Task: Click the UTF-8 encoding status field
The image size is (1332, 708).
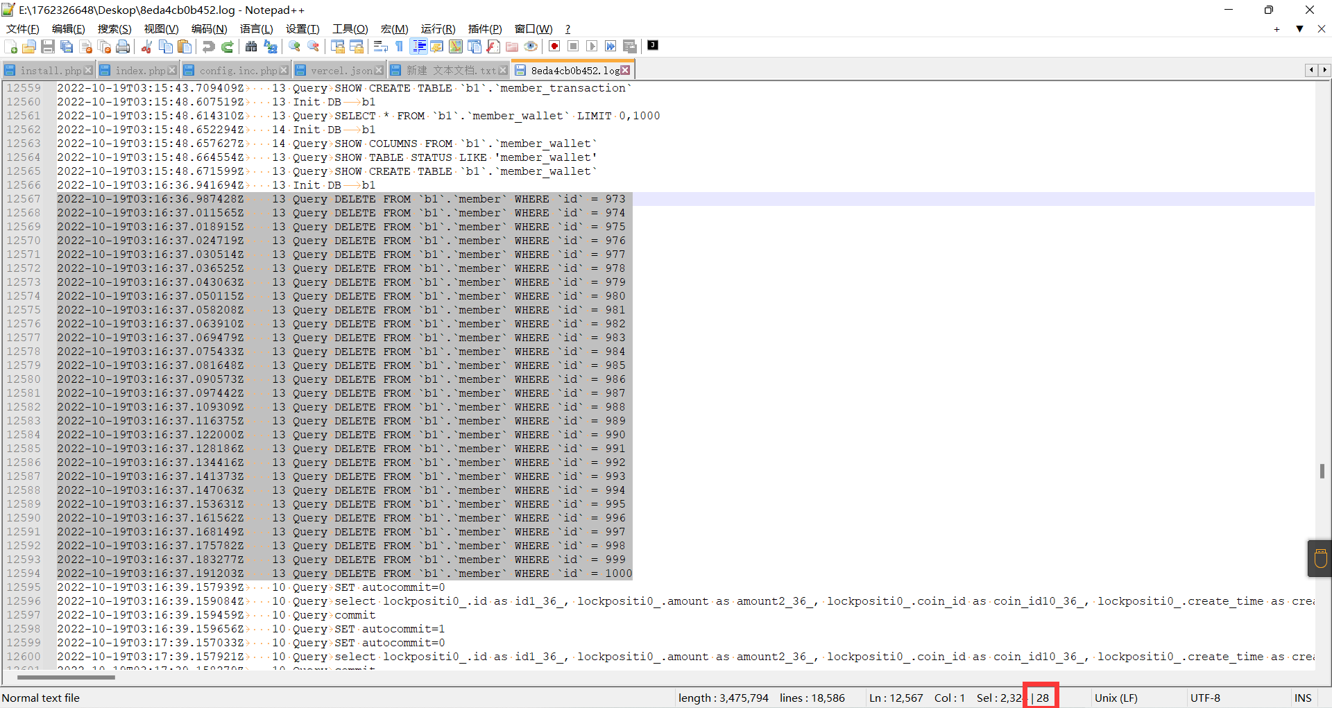Action: tap(1205, 698)
